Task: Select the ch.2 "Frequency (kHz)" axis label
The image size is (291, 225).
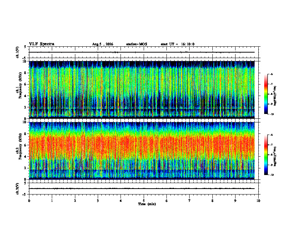Action: click(x=20, y=146)
